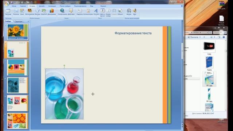Click the Дата съемки value in details pane
This screenshot has width=233, height=131.
[x=208, y=113]
